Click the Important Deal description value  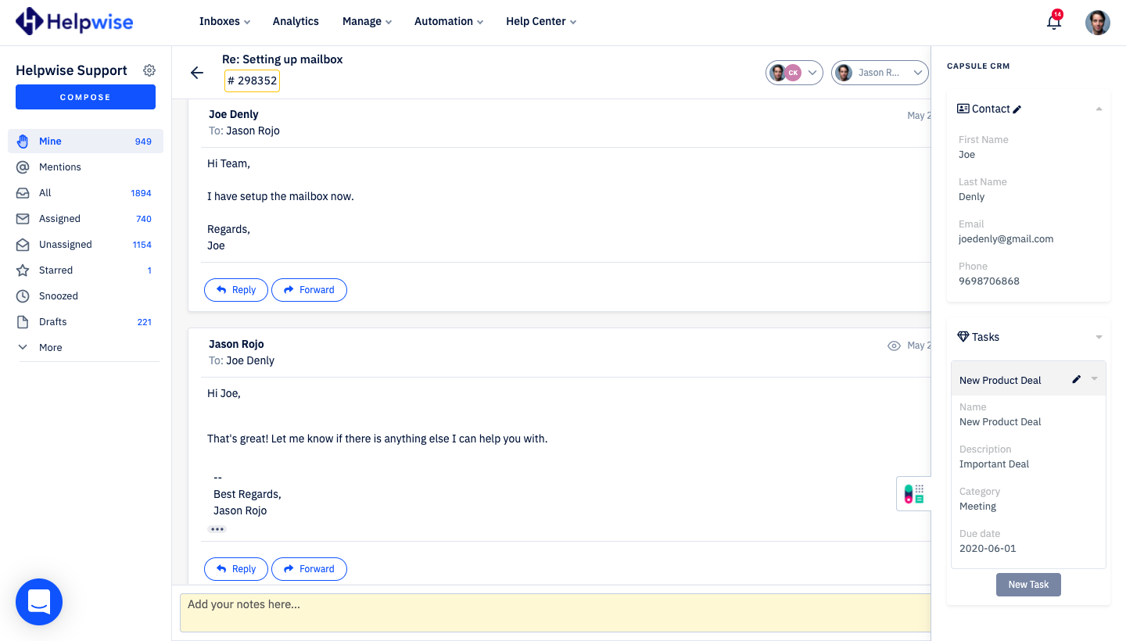[994, 464]
